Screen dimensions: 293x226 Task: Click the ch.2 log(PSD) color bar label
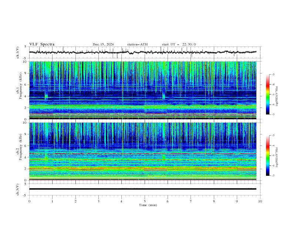pos(277,157)
